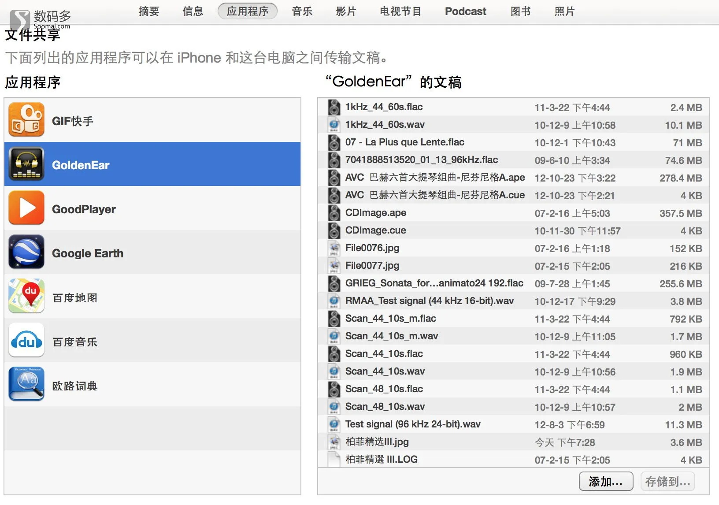Click the image icon beside 柏菲精选III.jpg
Screen dimensions: 719x505
pyautogui.click(x=334, y=442)
